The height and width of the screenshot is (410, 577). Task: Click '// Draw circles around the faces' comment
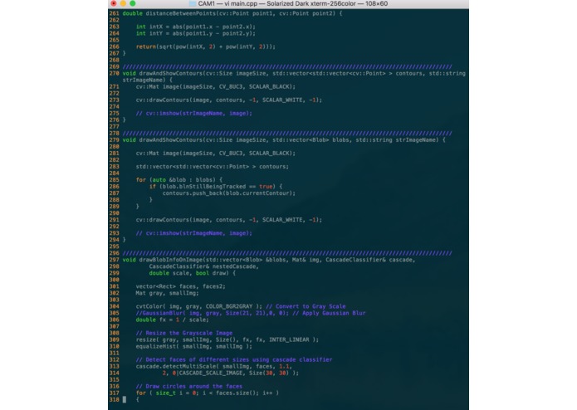(188, 387)
